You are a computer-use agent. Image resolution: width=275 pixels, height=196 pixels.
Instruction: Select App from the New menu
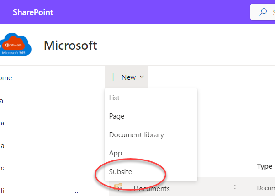151,153
